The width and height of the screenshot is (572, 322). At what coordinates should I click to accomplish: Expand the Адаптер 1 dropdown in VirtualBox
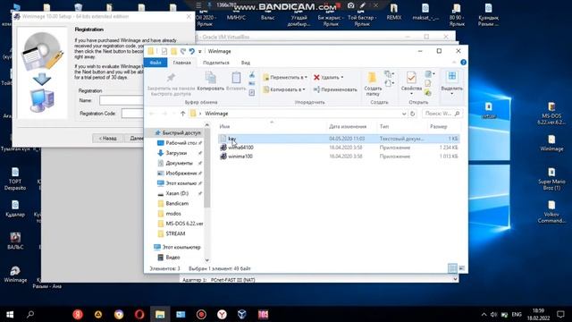point(455,279)
